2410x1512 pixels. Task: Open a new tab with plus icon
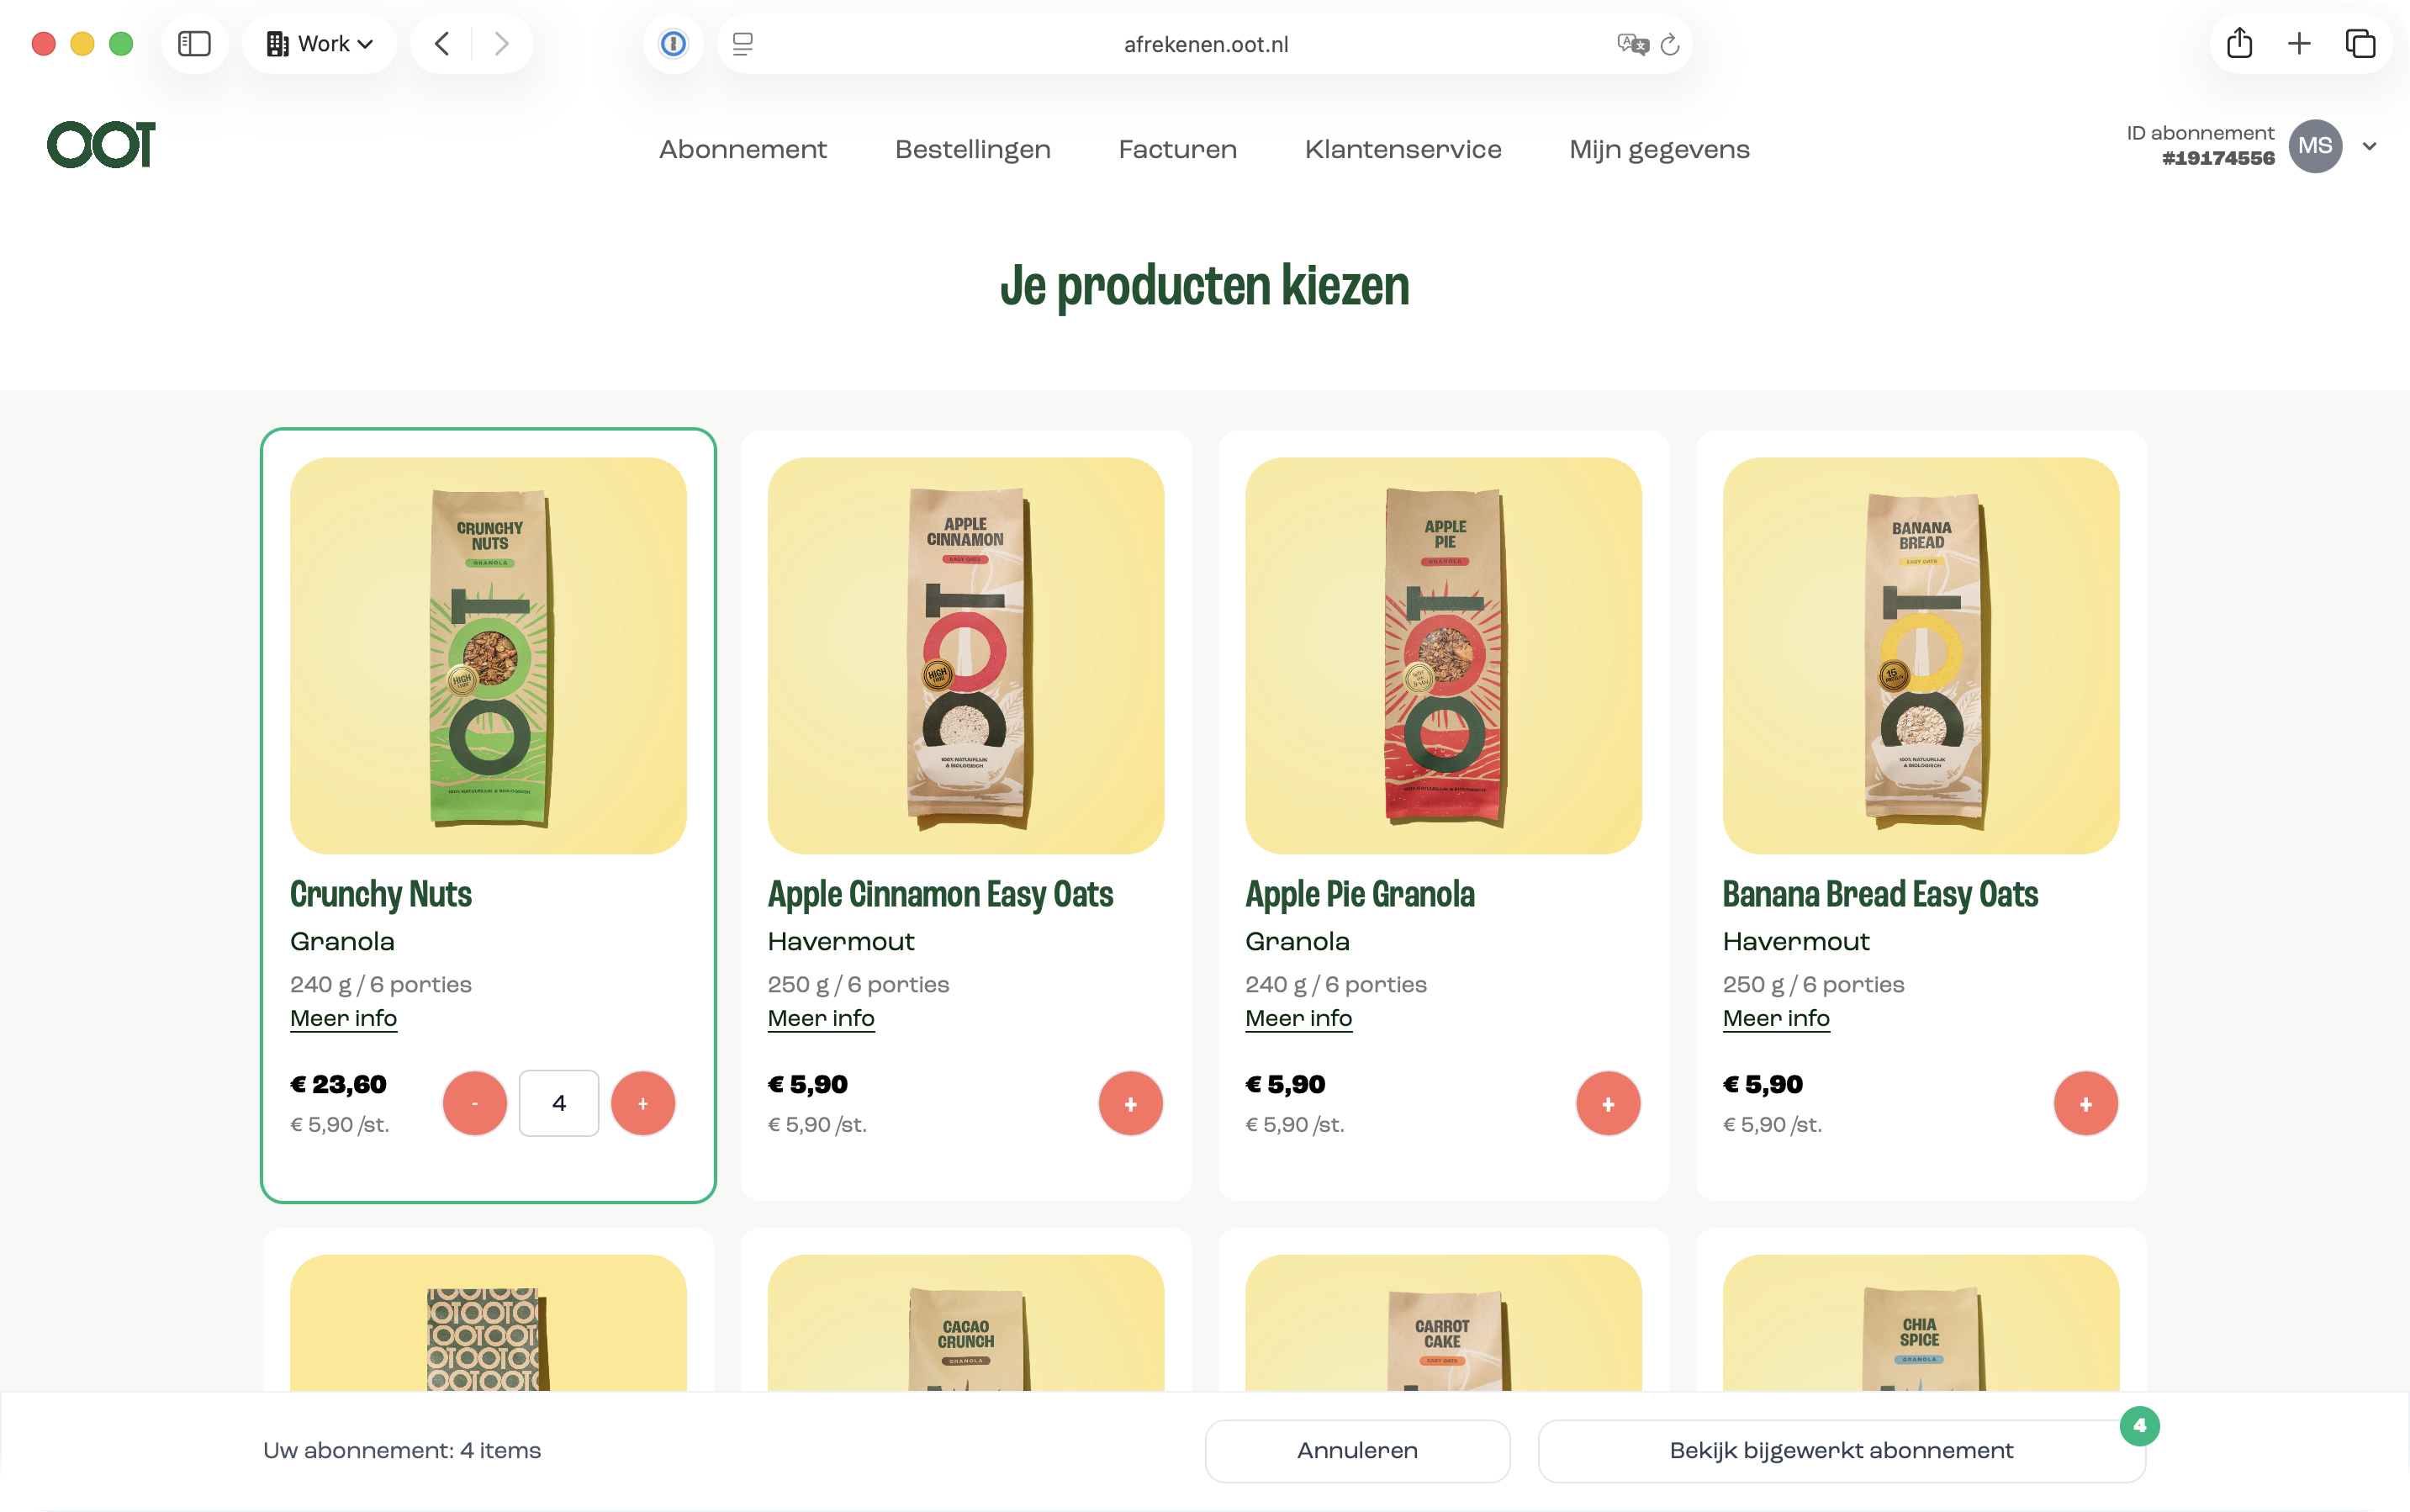coord(2299,44)
